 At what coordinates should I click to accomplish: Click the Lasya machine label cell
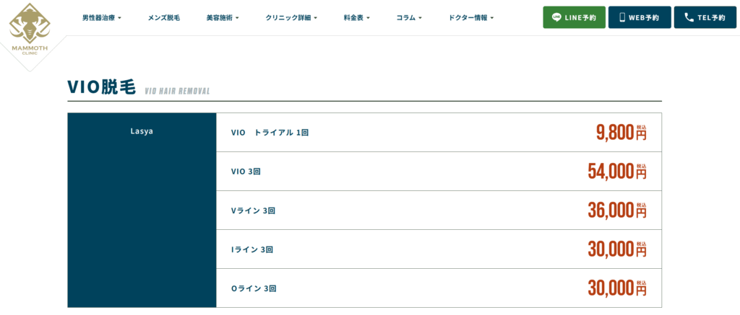click(142, 210)
